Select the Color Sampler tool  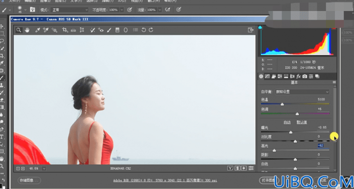click(46, 30)
